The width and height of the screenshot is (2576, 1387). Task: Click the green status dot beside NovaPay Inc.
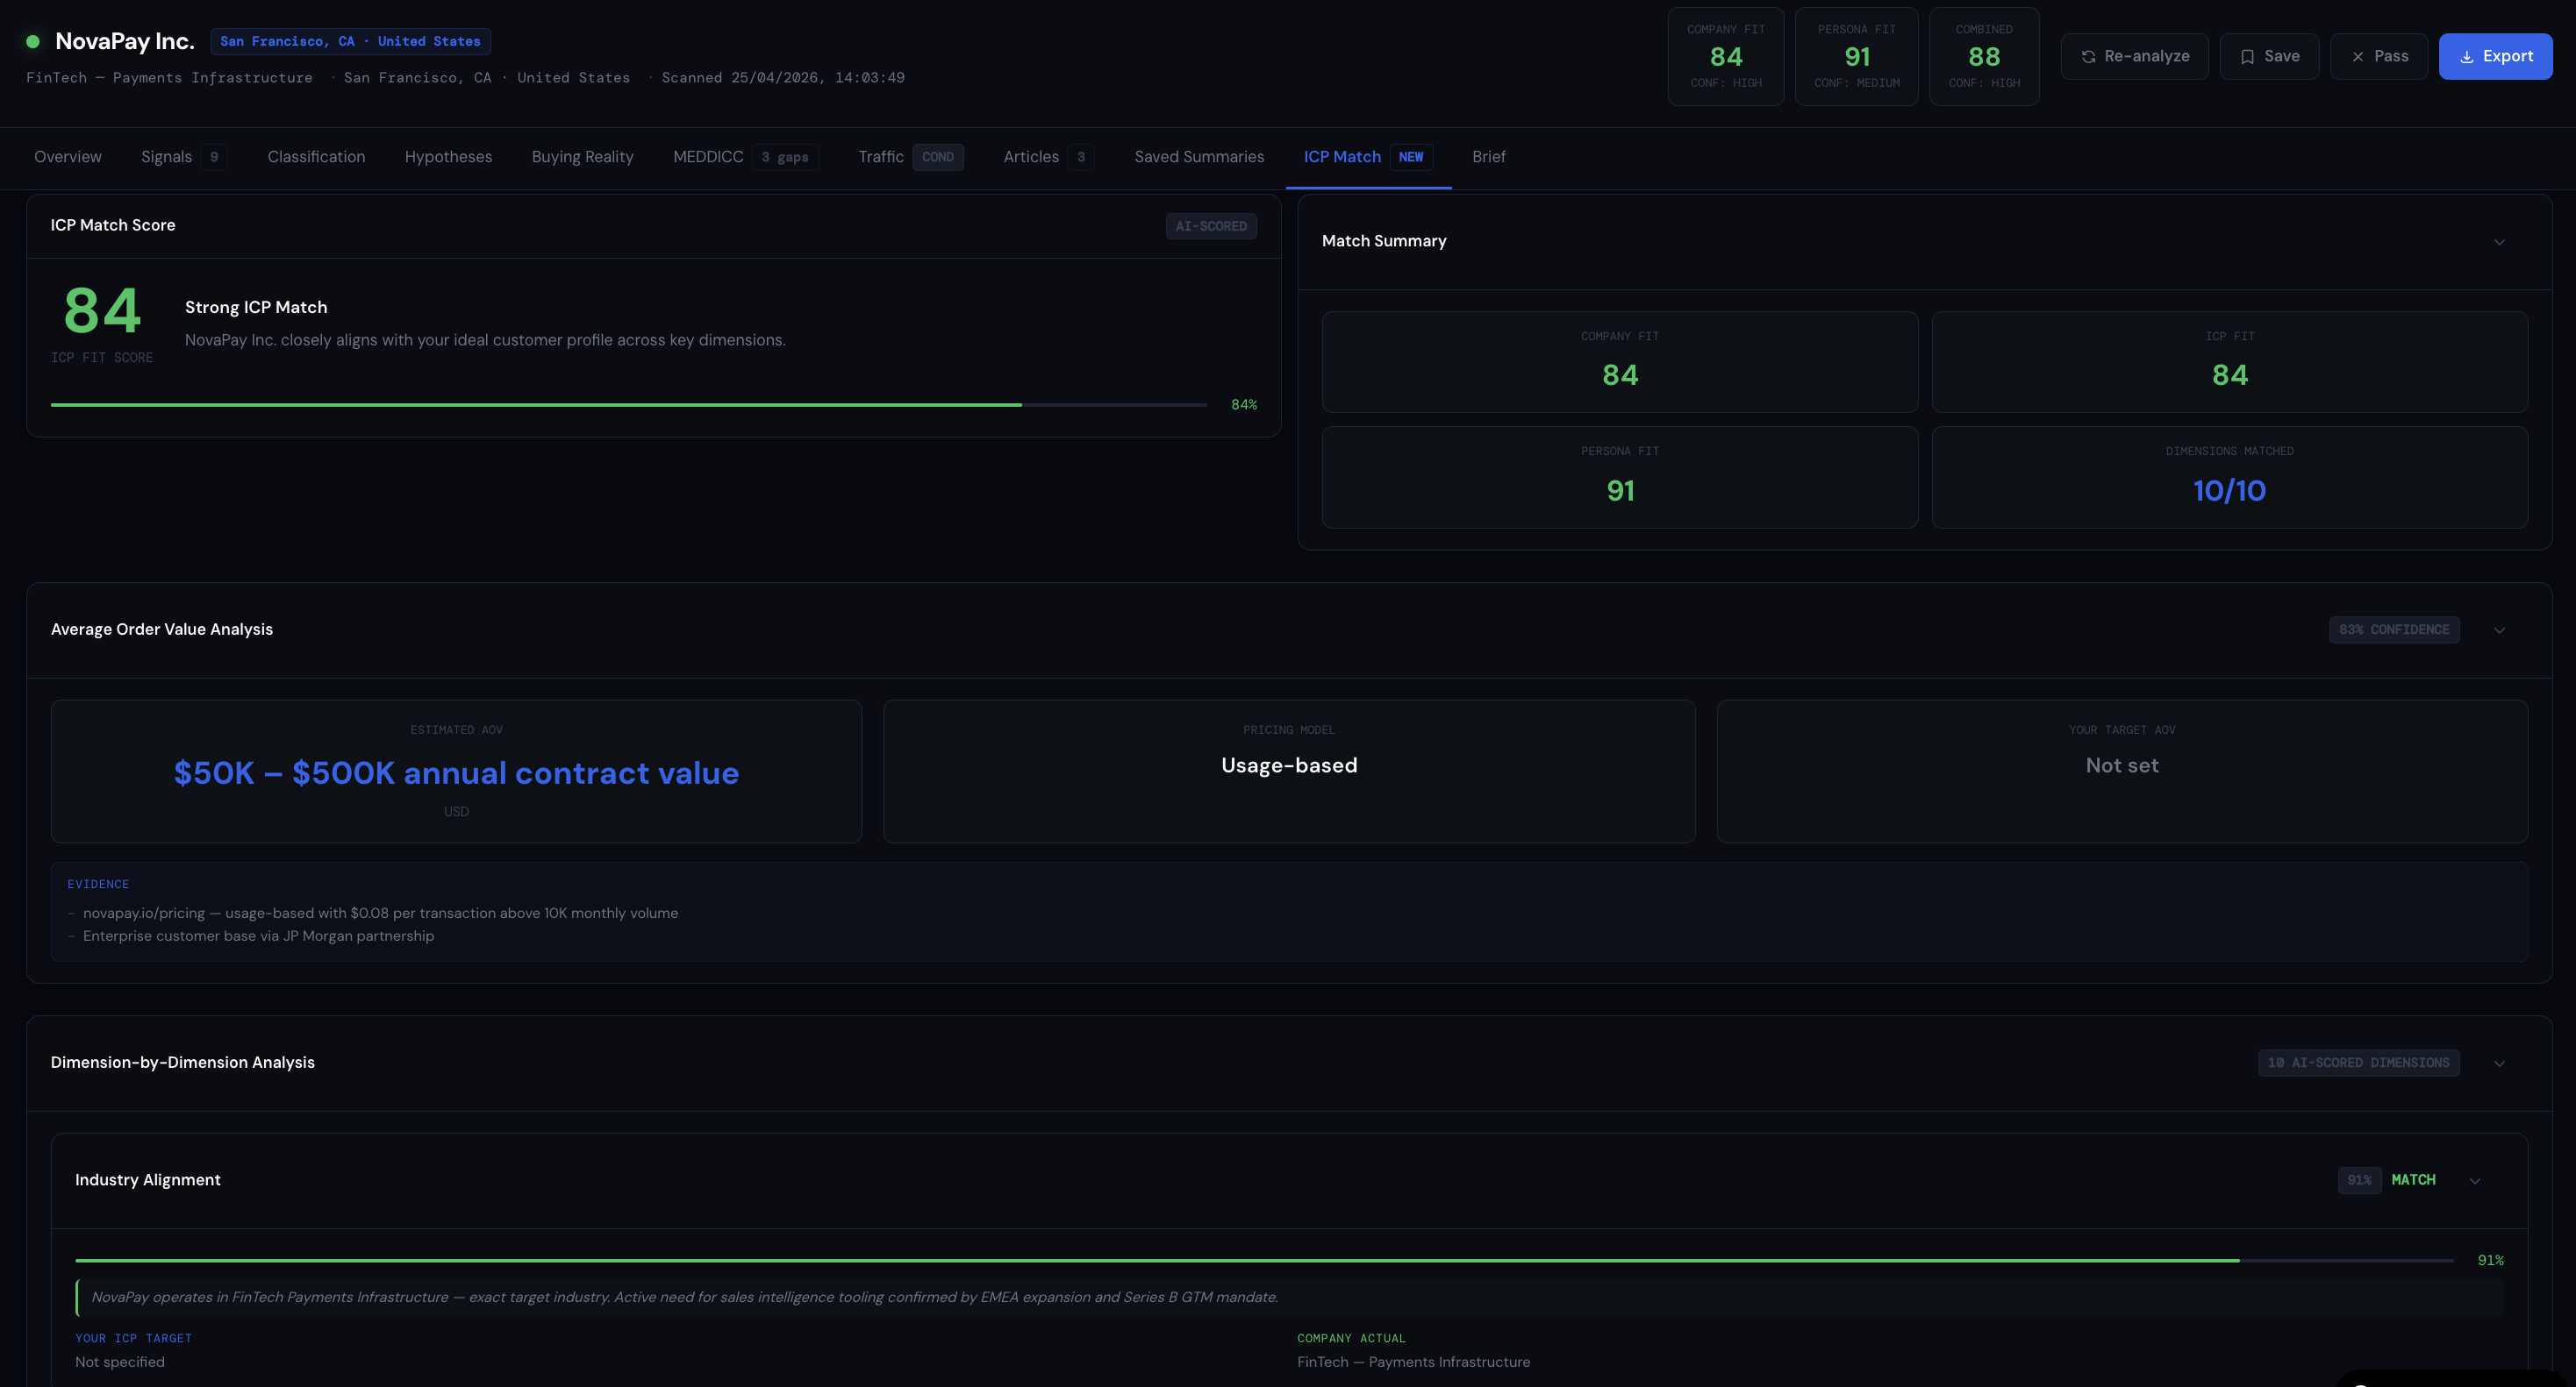(33, 41)
